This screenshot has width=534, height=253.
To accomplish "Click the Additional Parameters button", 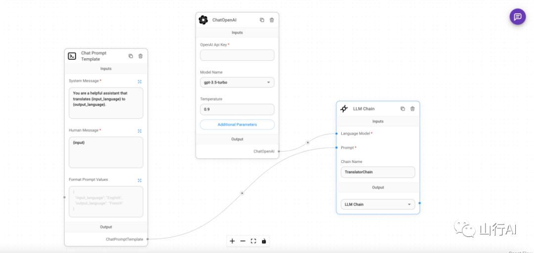I will coord(237,125).
